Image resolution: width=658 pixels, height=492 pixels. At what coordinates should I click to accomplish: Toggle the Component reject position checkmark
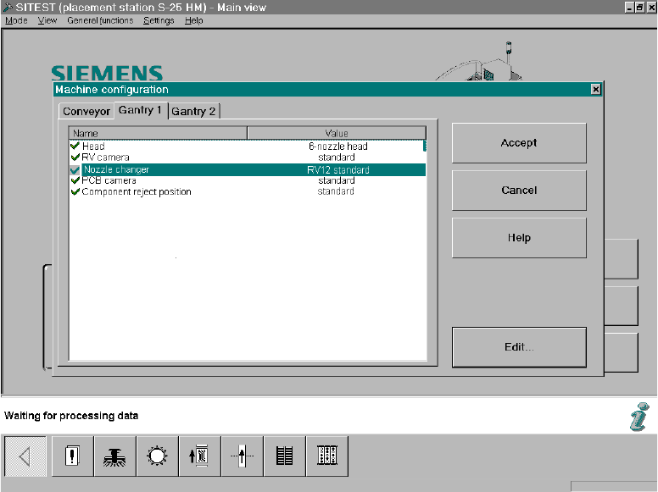coord(75,192)
